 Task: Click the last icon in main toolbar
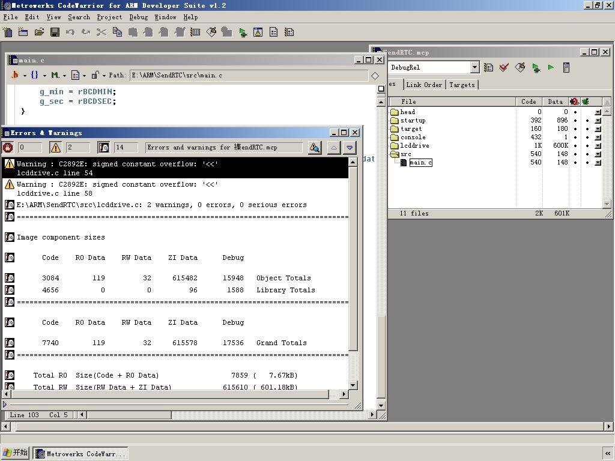coord(289,32)
